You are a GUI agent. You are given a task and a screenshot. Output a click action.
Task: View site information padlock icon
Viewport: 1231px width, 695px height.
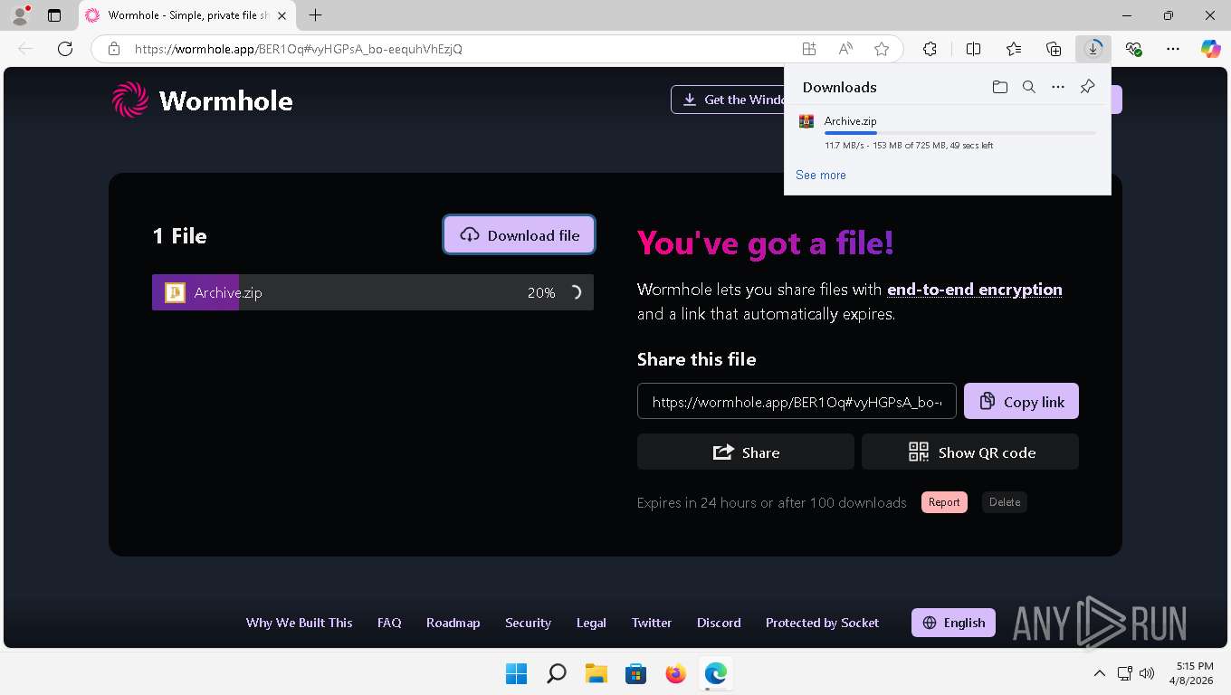coord(114,49)
